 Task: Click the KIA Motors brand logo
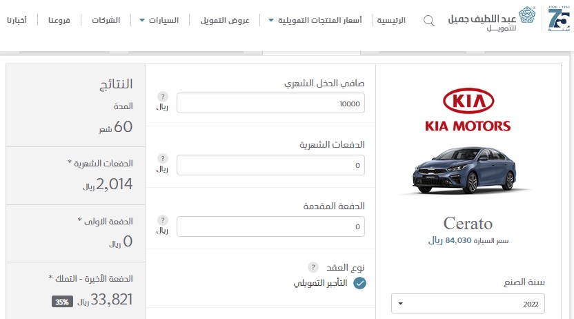[x=468, y=110]
